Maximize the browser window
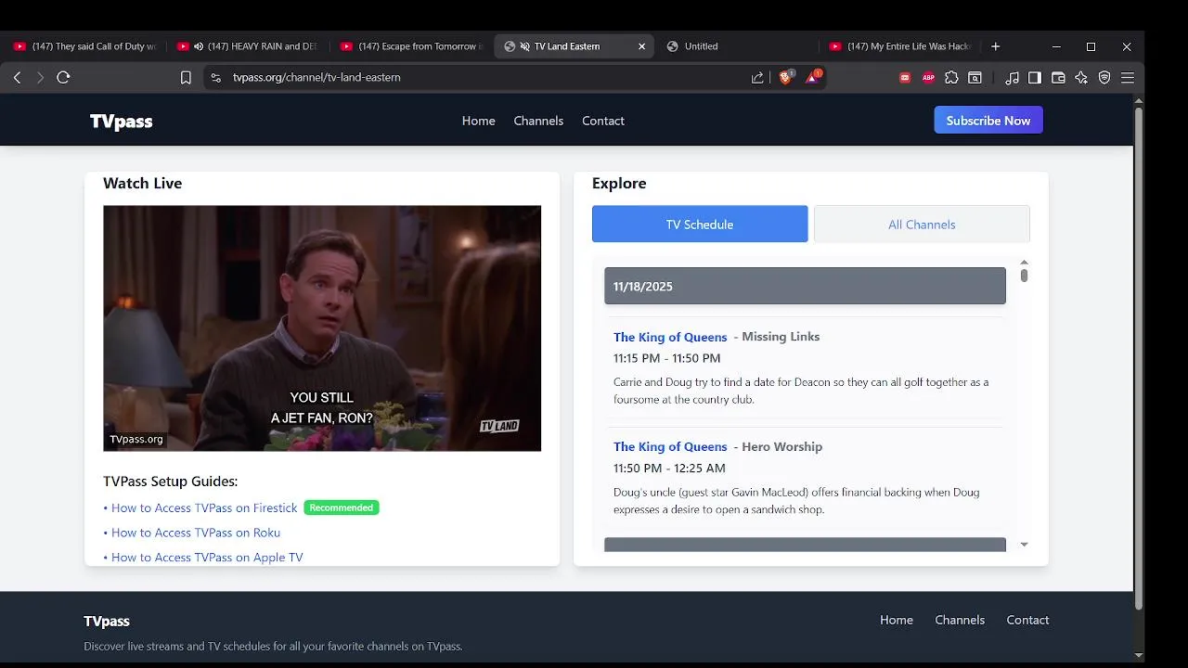1188x668 pixels. [1091, 46]
